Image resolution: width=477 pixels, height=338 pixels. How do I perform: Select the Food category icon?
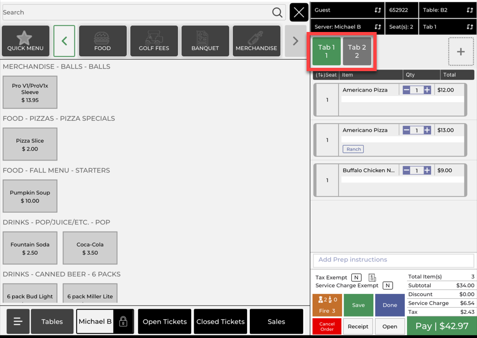[x=103, y=41]
